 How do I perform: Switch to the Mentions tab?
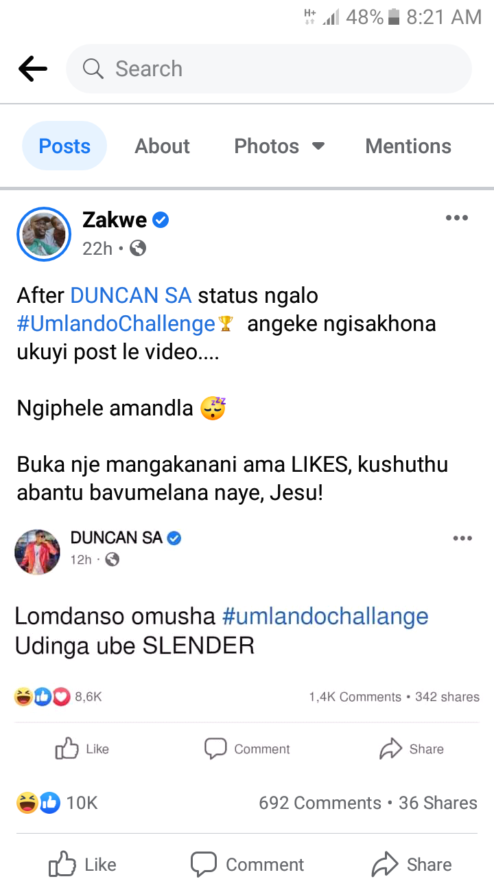[408, 146]
